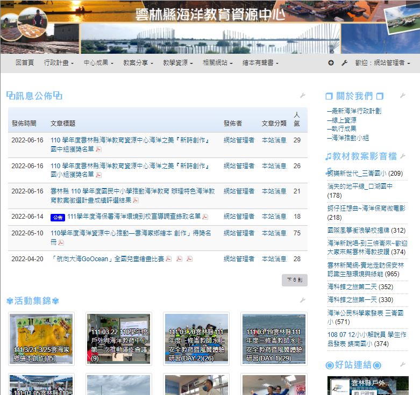The image size is (420, 395).
Task: Open 風翼體驗研習(DAY 1) album thumbnail
Action: tap(274, 339)
